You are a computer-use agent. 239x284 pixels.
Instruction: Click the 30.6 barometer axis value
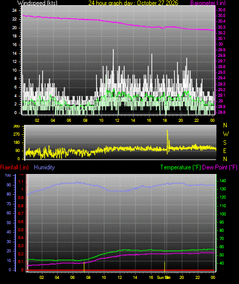pyautogui.click(x=222, y=10)
